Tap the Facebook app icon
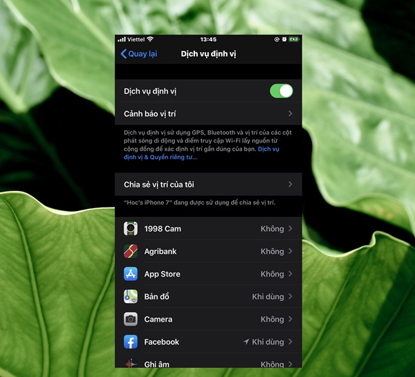 [x=131, y=342]
